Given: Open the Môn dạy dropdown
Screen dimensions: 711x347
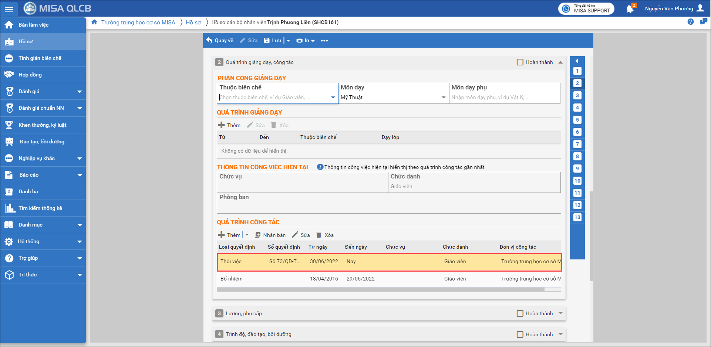Looking at the screenshot, I should coord(443,98).
